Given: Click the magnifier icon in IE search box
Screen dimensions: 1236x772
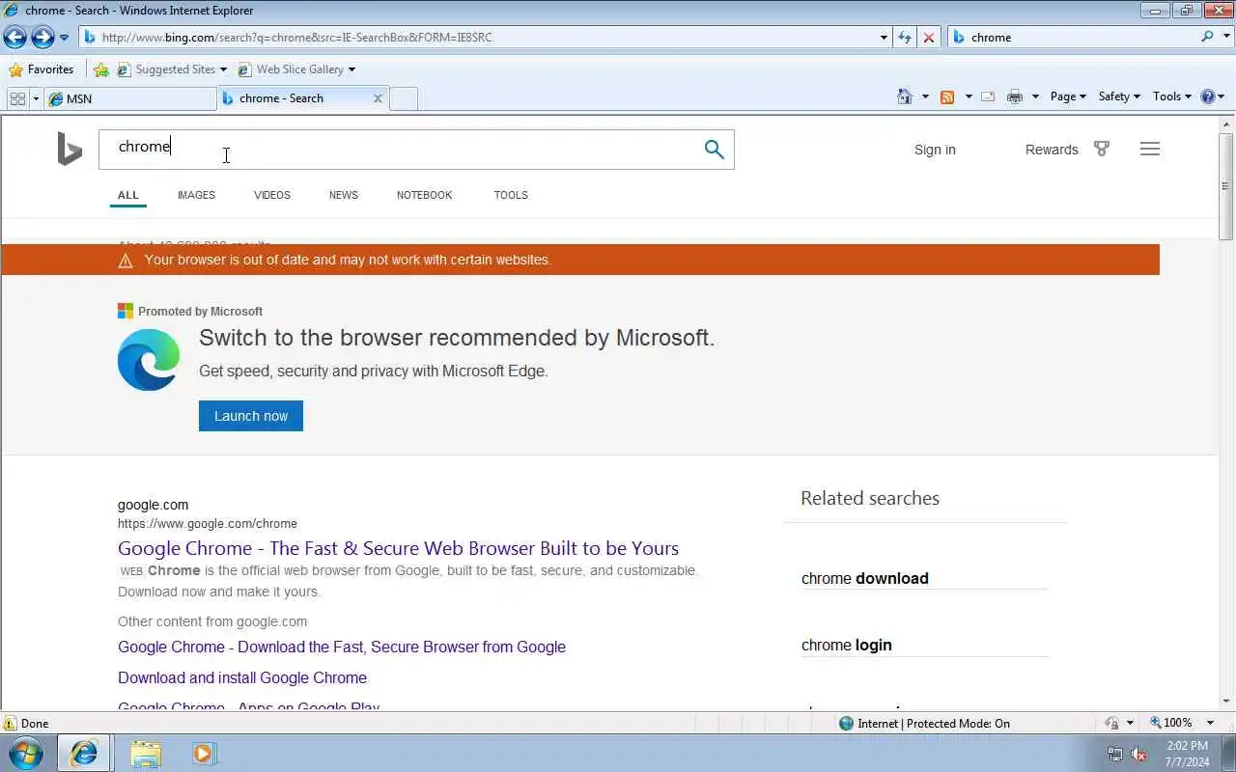Looking at the screenshot, I should [1207, 37].
